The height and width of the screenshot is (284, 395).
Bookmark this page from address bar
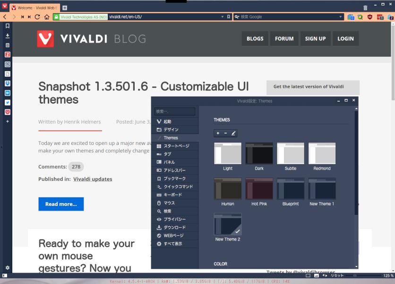(x=229, y=17)
